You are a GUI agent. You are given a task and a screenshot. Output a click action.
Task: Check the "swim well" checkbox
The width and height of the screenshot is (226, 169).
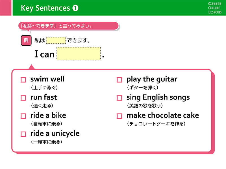pyautogui.click(x=23, y=80)
